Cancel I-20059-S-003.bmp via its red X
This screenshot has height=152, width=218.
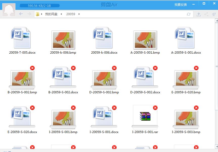click(196, 108)
